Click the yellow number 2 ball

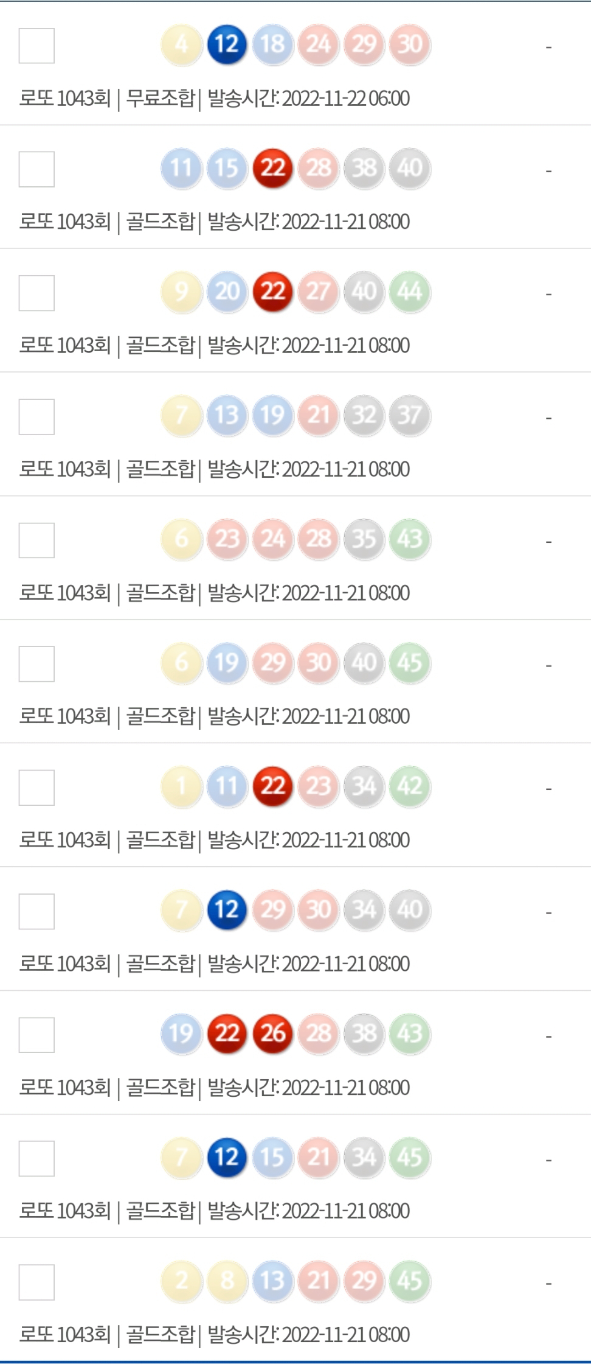pyautogui.click(x=181, y=1280)
